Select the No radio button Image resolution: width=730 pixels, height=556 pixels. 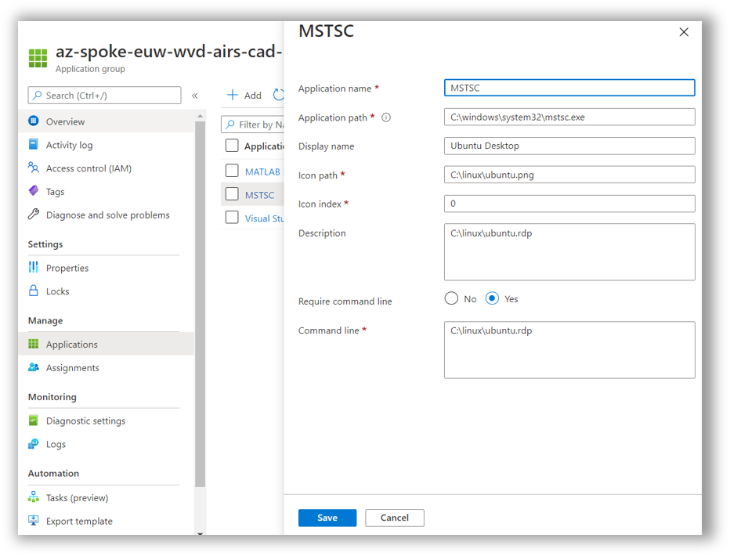tap(451, 298)
